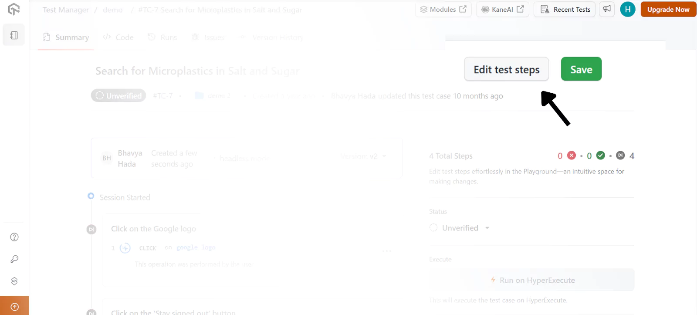Click Edit test steps button
The width and height of the screenshot is (697, 315).
point(507,69)
